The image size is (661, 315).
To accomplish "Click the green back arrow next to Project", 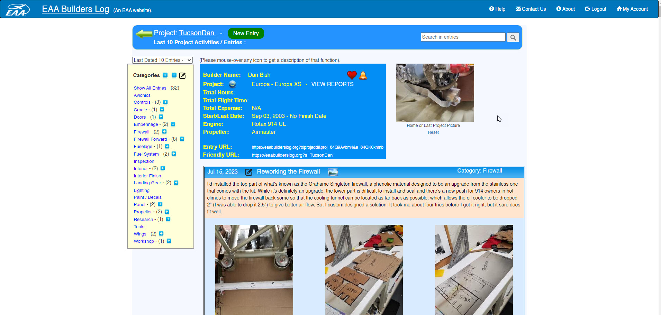I will 144,33.
